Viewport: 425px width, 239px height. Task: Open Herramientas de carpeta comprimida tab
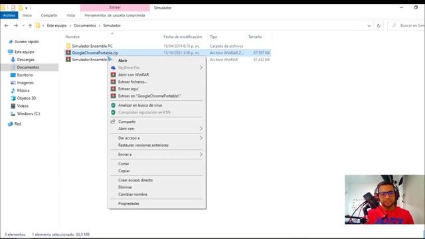click(115, 15)
